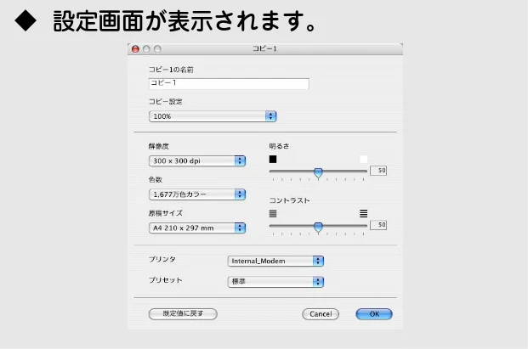Click the 明るさ value field showing 50
Image resolution: width=528 pixels, height=349 pixels.
(378, 171)
